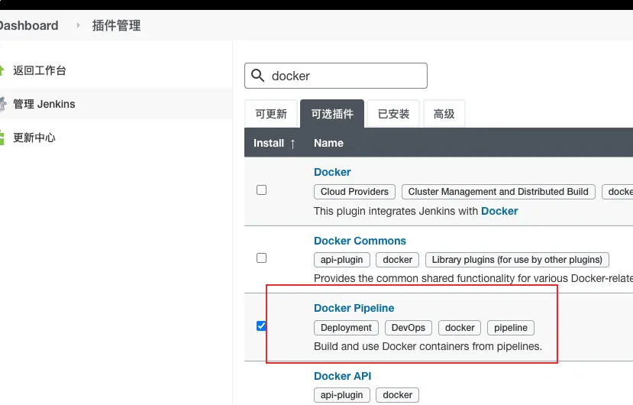Open the 高级 tab
The height and width of the screenshot is (405, 633).
click(x=444, y=114)
